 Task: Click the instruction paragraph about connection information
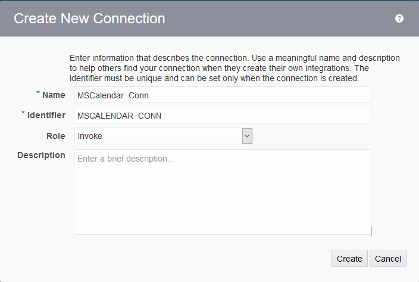click(x=234, y=68)
